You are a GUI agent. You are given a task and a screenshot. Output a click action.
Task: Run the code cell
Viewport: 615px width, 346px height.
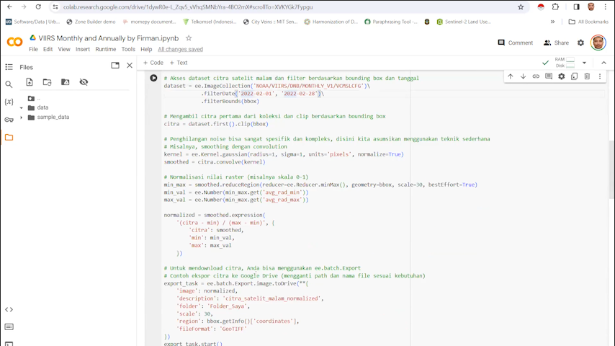[x=153, y=78]
